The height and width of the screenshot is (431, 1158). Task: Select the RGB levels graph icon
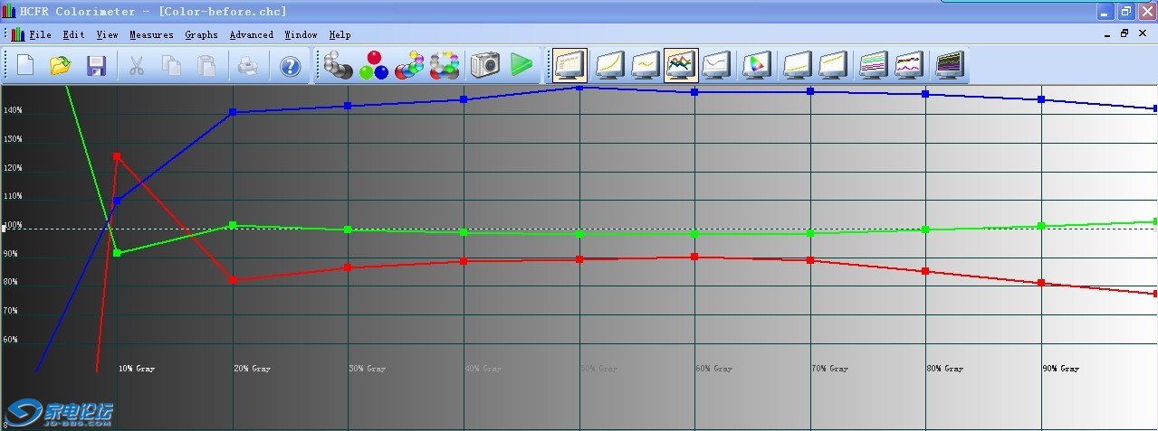[x=681, y=65]
